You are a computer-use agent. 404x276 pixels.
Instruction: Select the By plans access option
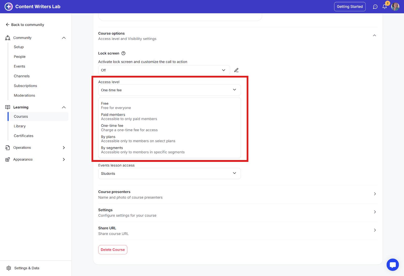tap(169, 139)
